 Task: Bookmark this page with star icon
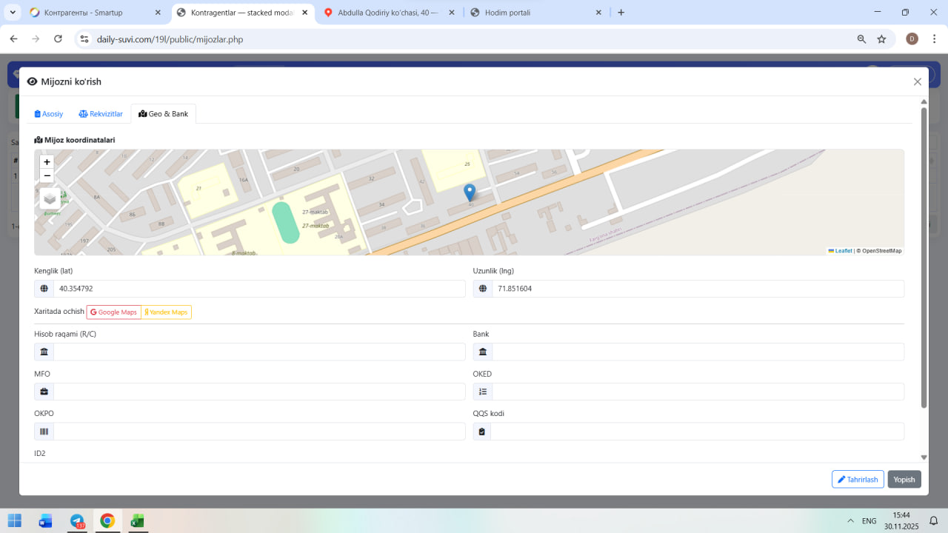[x=881, y=39]
